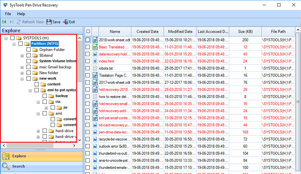Expand the hard-drive folder node

pos(38,131)
